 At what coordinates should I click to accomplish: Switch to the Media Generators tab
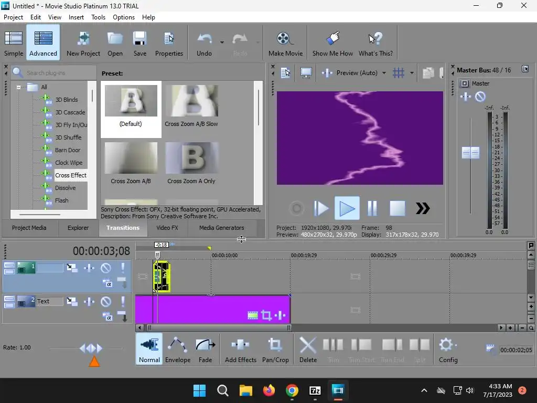point(222,228)
